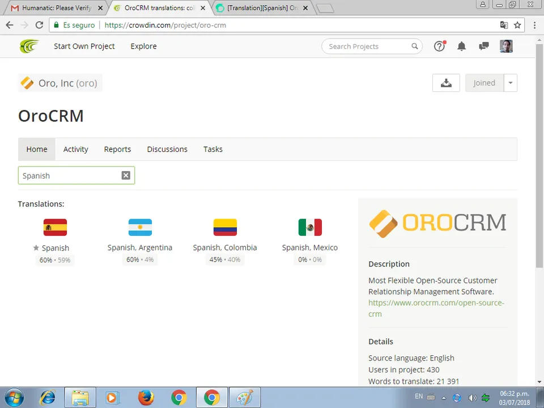This screenshot has height=408, width=544.
Task: Click the search magnifier icon
Action: click(415, 46)
